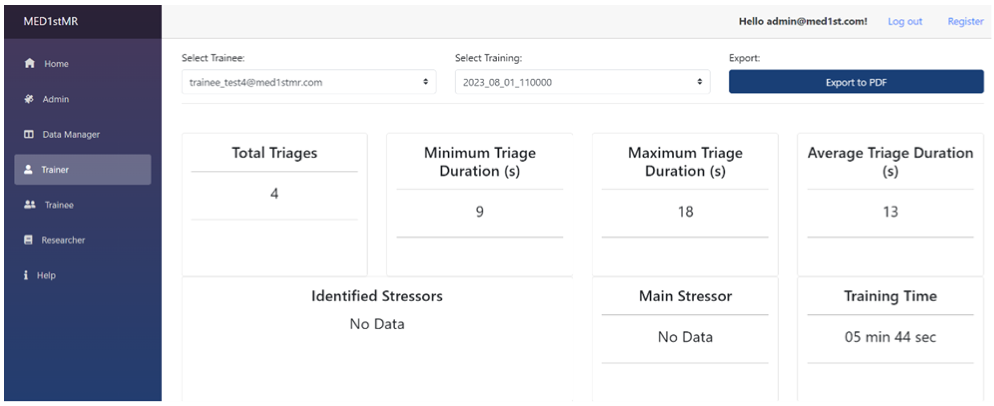Click the Admin gear icon
Screen dimensions: 994x406
tap(29, 99)
